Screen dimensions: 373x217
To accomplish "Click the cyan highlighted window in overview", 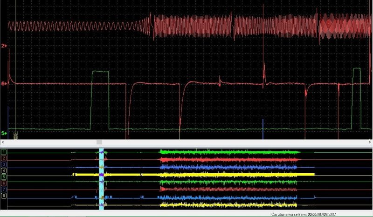I will [101, 179].
